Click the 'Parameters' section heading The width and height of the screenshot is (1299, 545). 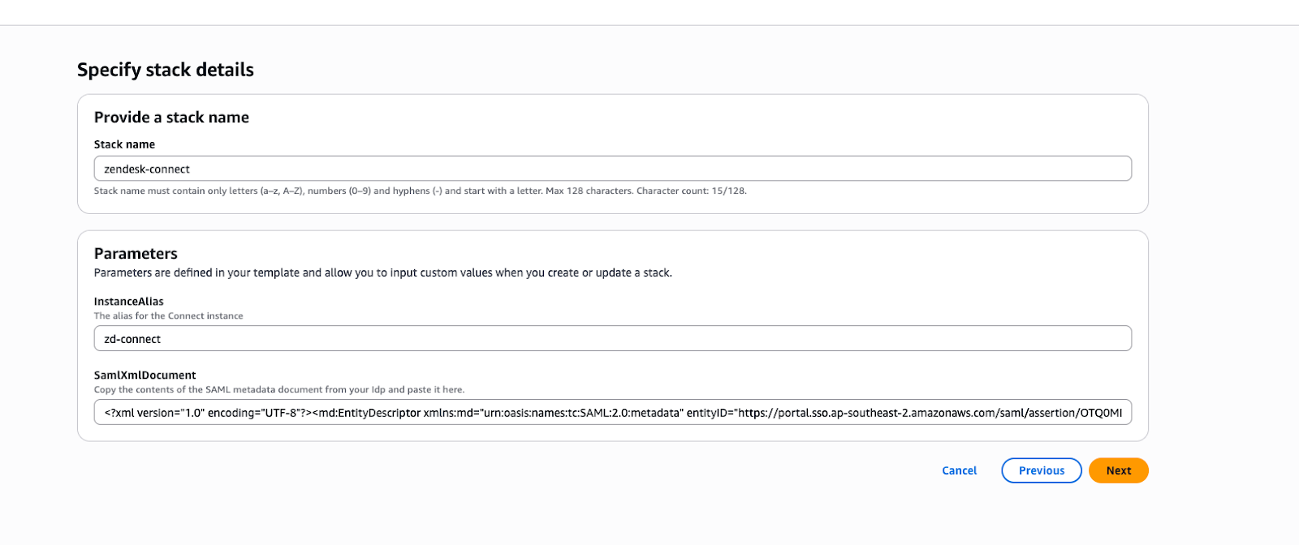(x=136, y=254)
